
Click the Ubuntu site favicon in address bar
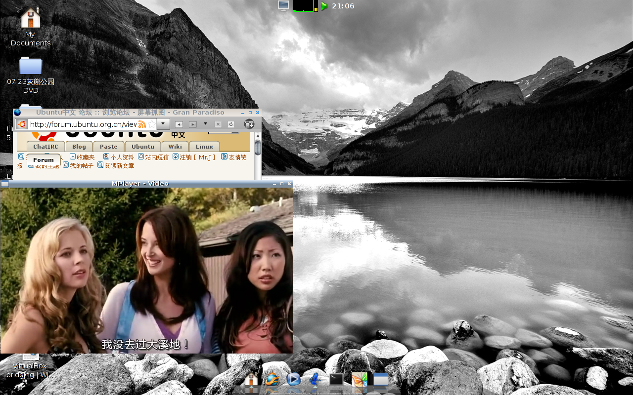coord(21,124)
